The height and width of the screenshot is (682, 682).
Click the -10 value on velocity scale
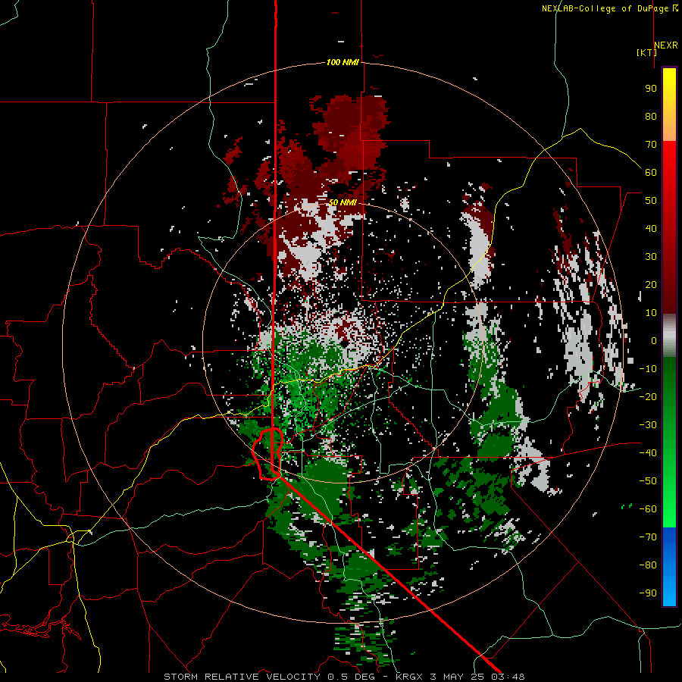(648, 369)
